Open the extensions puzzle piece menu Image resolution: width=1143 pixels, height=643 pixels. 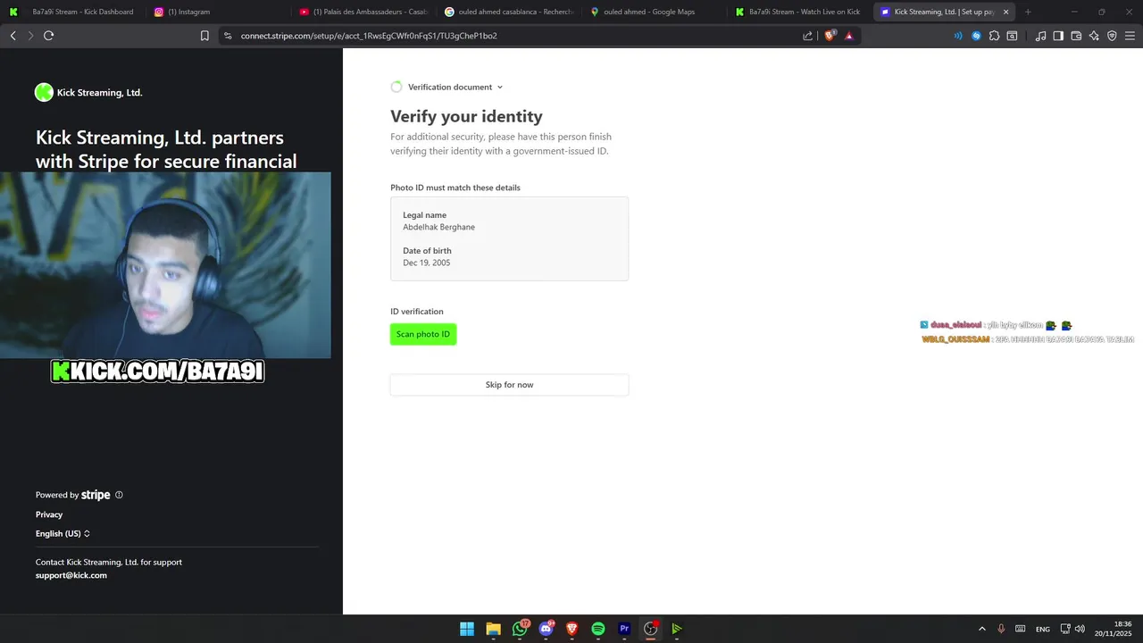(x=994, y=36)
